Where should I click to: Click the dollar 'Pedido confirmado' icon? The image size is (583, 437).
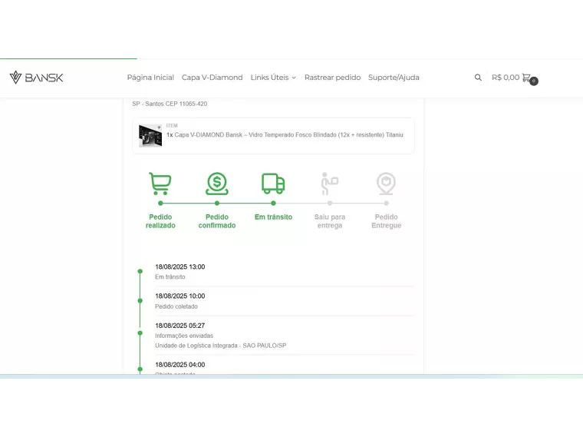point(217,184)
